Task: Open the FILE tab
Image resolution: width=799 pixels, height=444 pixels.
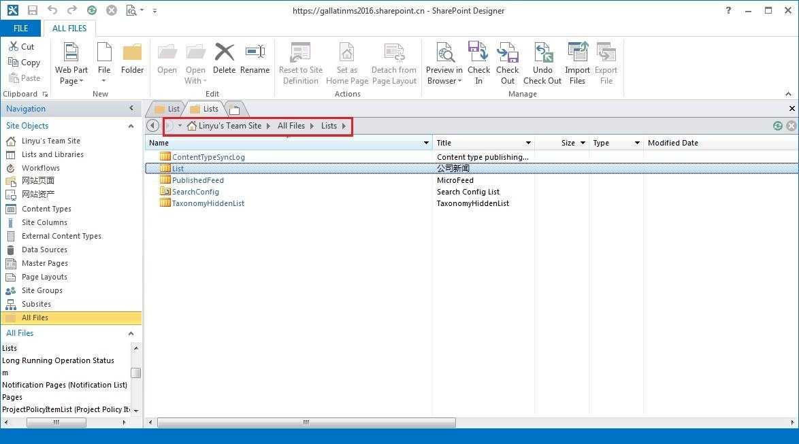Action: (x=21, y=29)
